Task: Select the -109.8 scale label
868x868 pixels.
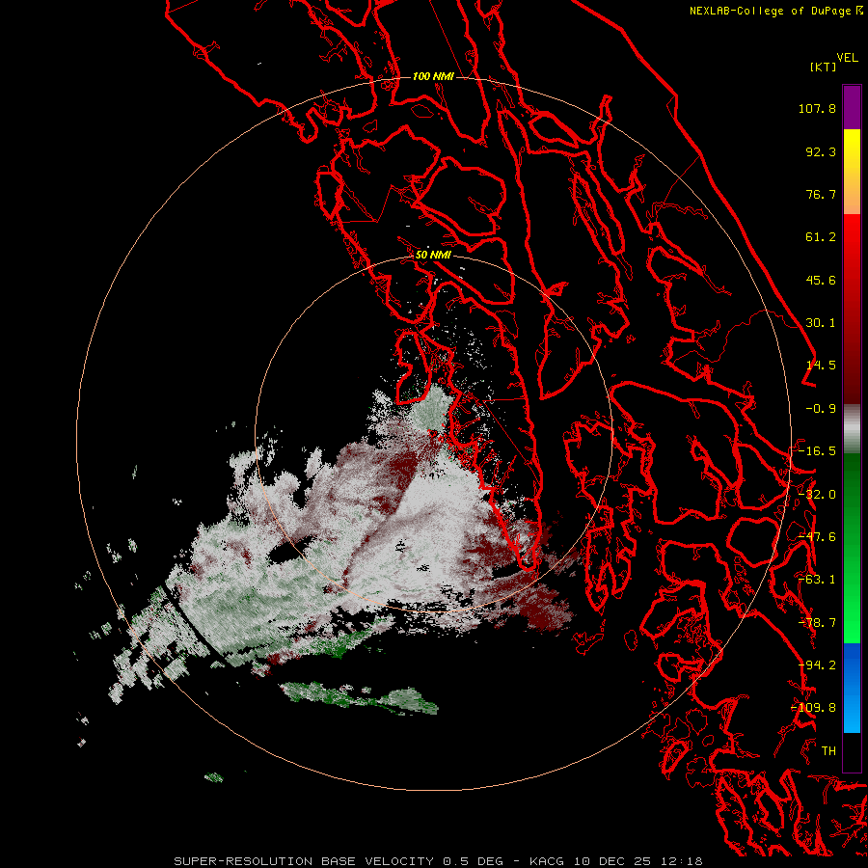Action: tap(813, 708)
